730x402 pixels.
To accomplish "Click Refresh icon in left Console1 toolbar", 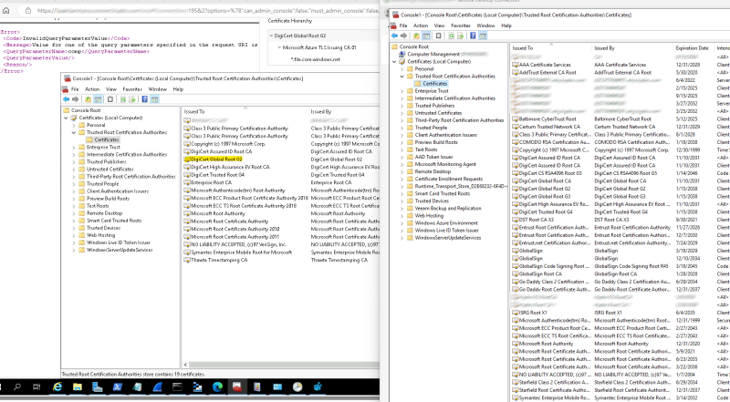I will pyautogui.click(x=123, y=99).
